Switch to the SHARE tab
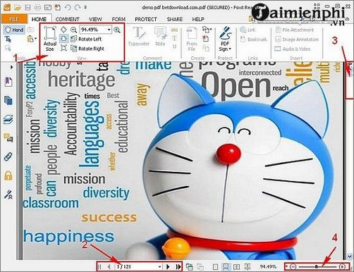The image size is (354, 272). pyautogui.click(x=175, y=19)
